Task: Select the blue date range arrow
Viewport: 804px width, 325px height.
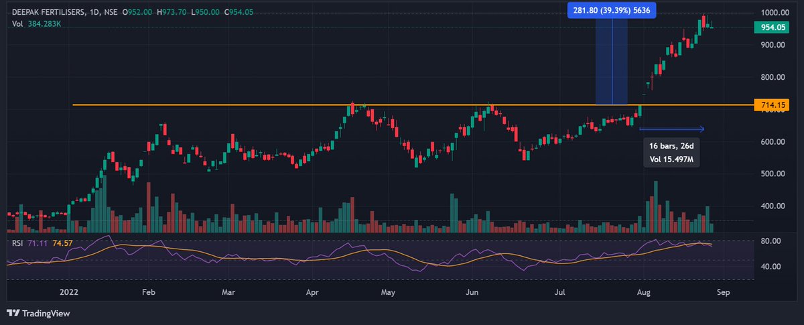Action: pos(672,129)
